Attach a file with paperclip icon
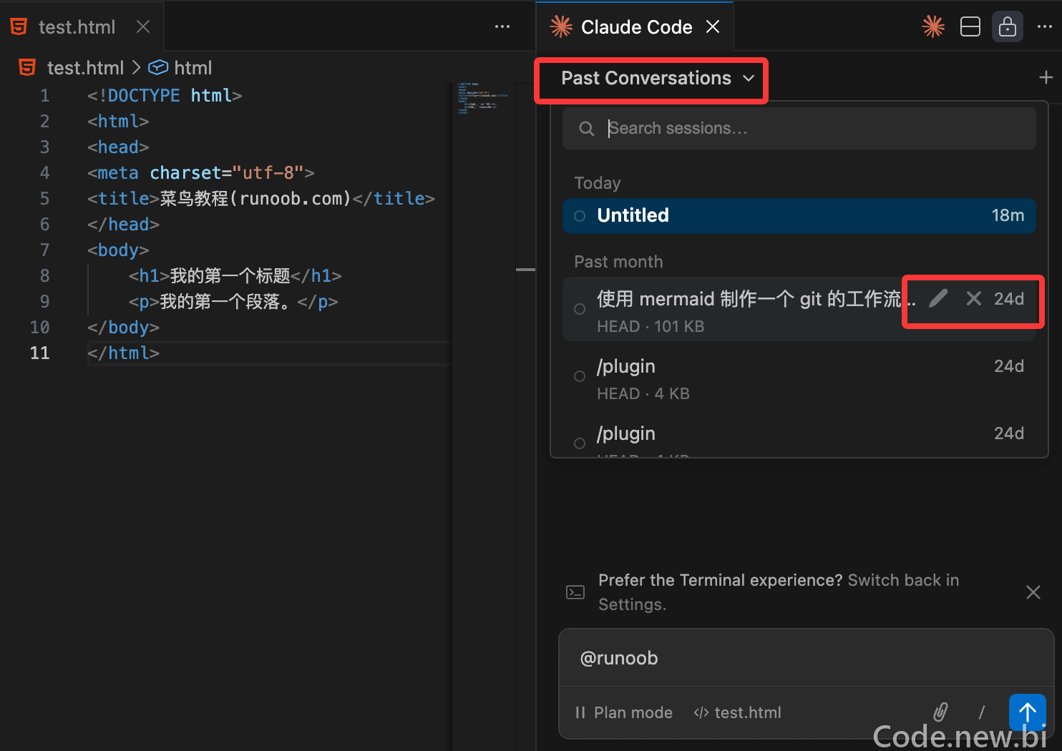Viewport: 1062px width, 751px height. point(940,712)
